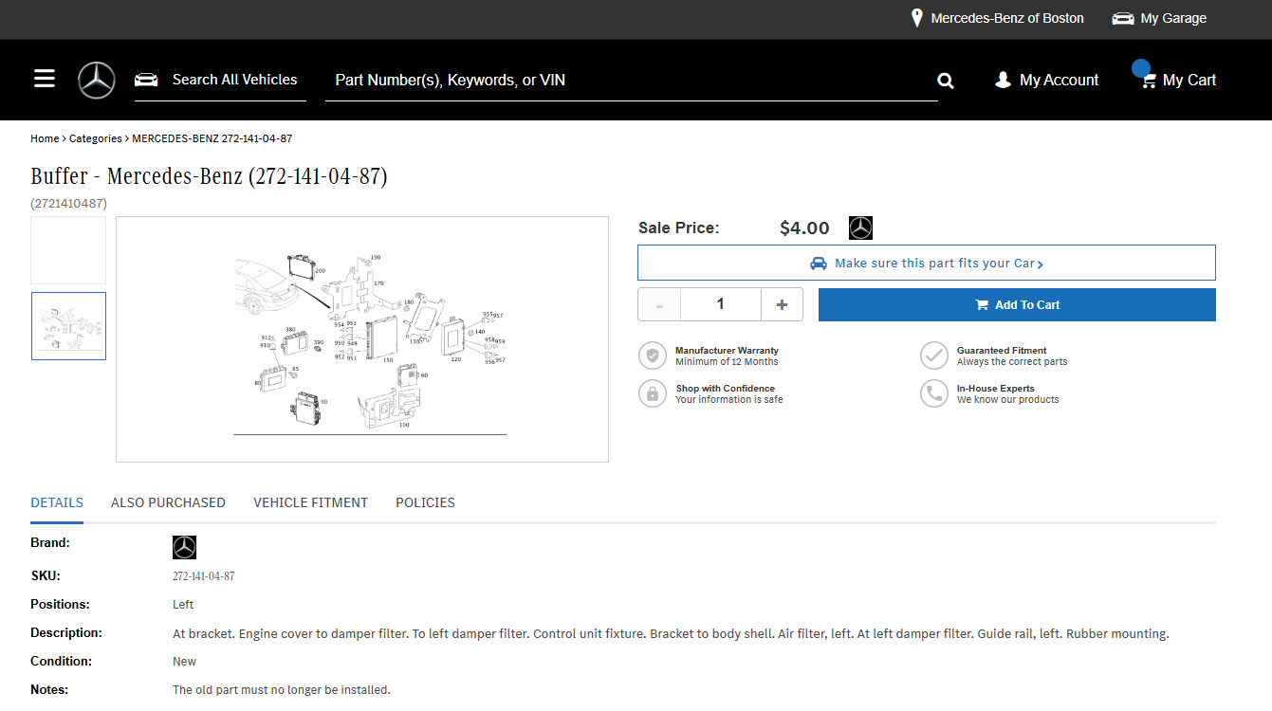Click the Add To Cart button

coord(1017,304)
